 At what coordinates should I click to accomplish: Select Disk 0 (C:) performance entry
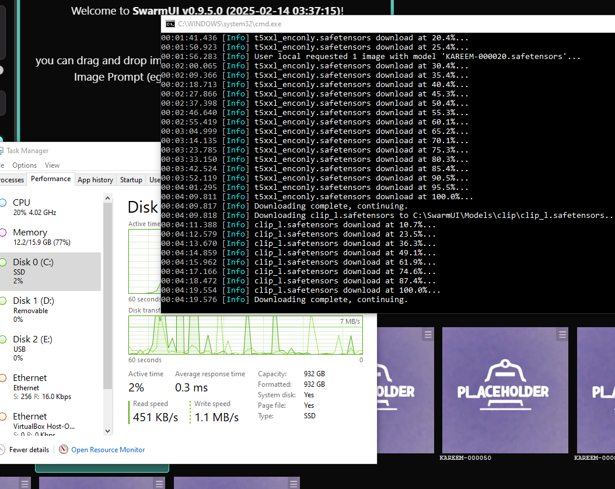click(x=50, y=271)
